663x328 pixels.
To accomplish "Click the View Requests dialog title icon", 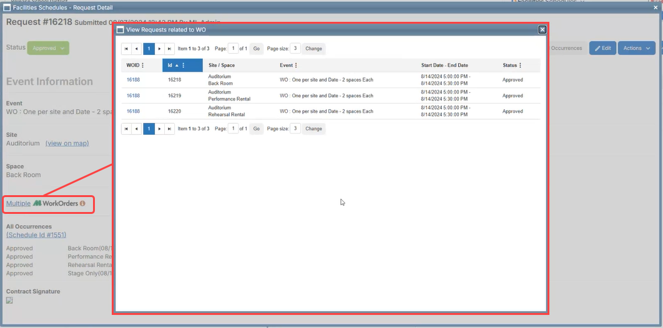I will 120,29.
